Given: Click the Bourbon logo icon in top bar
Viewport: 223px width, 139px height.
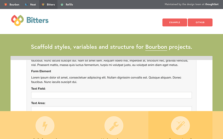Looking at the screenshot, I should [6, 5].
